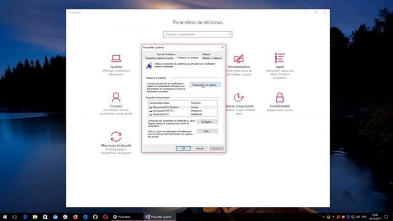393x221 pixels.
Task: Click the taskbar clock and date
Action: pyautogui.click(x=375, y=217)
